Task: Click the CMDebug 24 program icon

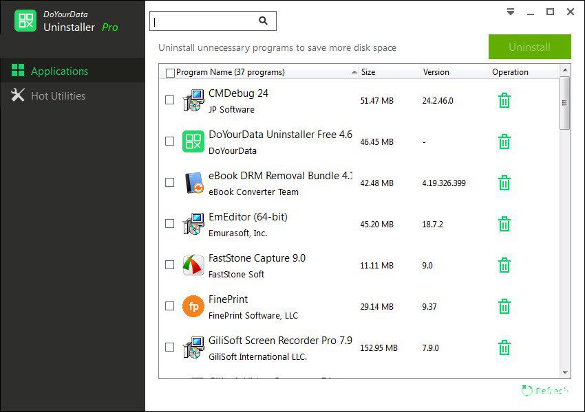Action: coord(193,100)
